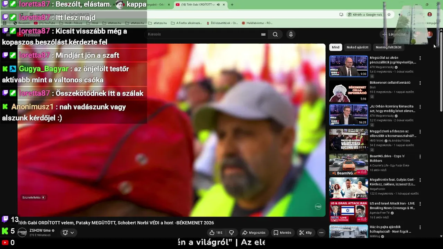
Task: Select the Nemrég feltöltött filter chip
Action: click(389, 47)
